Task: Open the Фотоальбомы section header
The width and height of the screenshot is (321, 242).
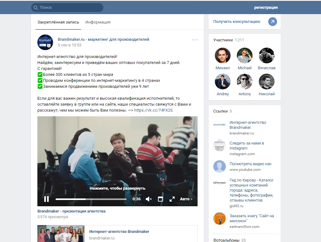Action: [x=230, y=240]
